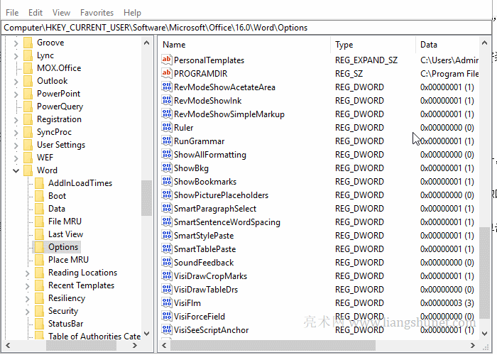497x355 pixels.
Task: Expand the Lync key
Action: [x=16, y=56]
